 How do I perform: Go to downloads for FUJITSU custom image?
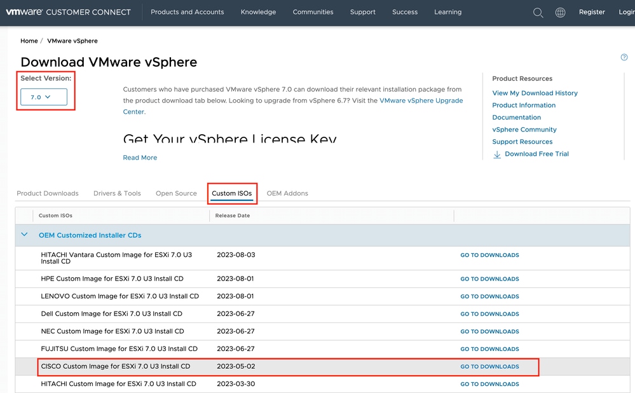point(489,349)
